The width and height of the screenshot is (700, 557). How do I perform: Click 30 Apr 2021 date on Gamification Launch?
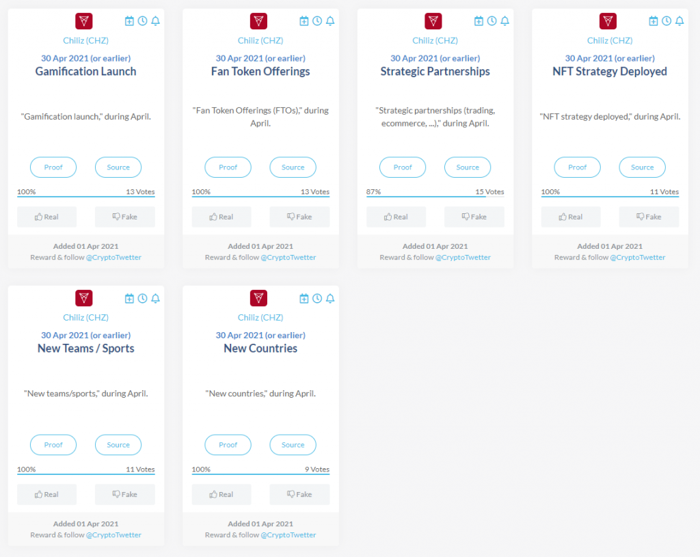[x=85, y=58]
